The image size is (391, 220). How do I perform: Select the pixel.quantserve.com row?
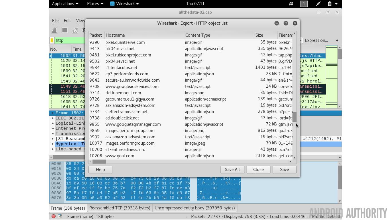tap(190, 42)
